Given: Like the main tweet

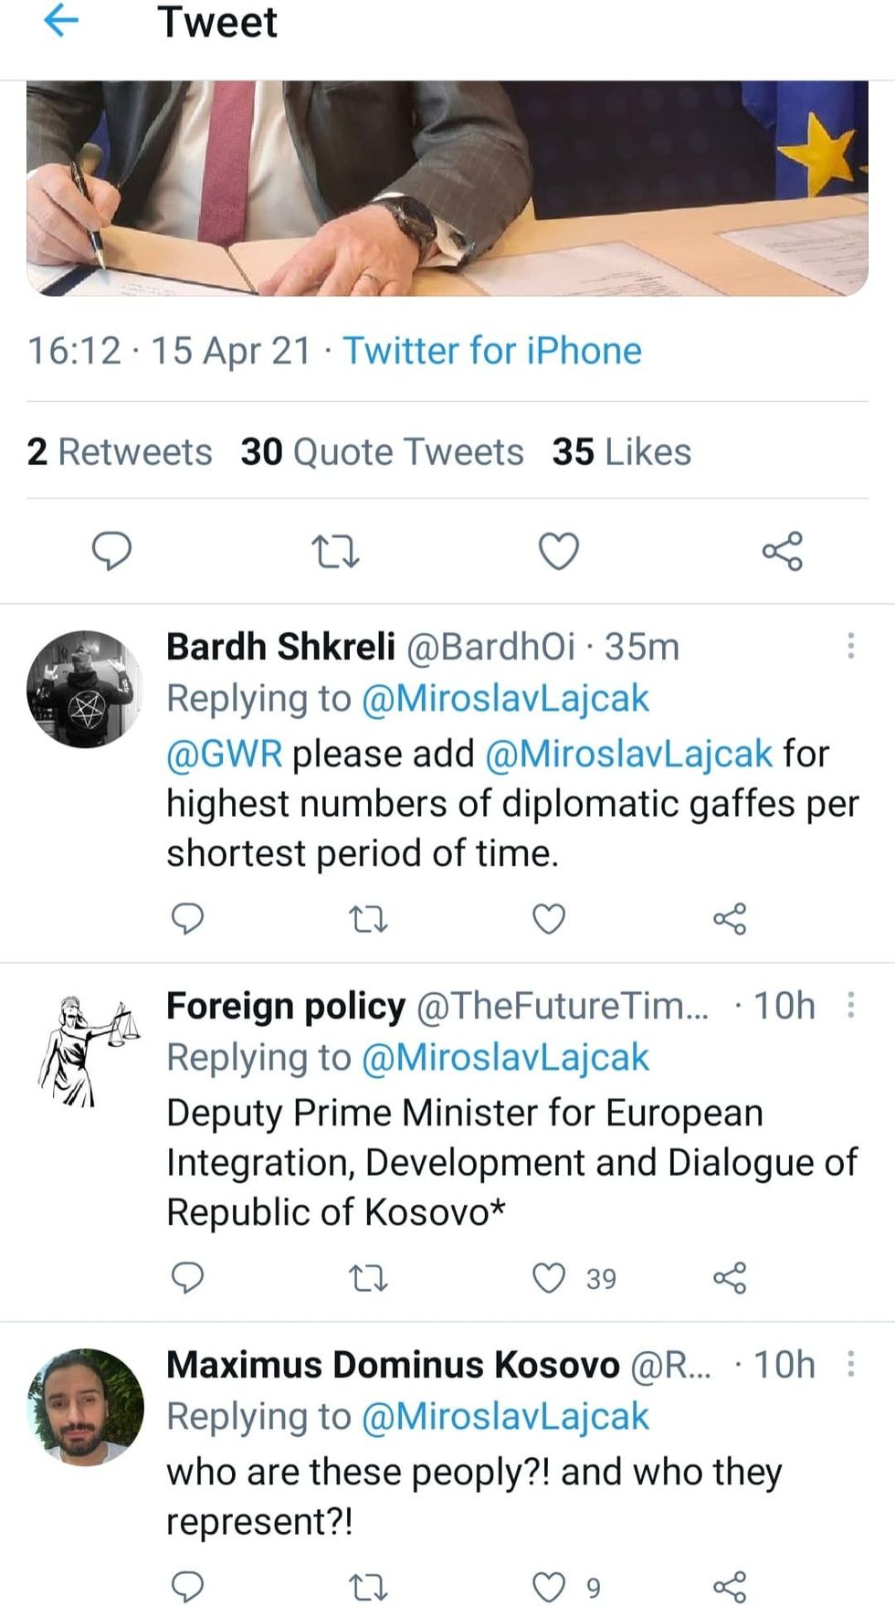Looking at the screenshot, I should tap(558, 550).
